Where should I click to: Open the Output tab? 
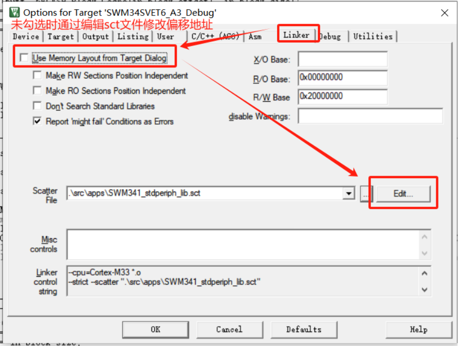tap(96, 36)
